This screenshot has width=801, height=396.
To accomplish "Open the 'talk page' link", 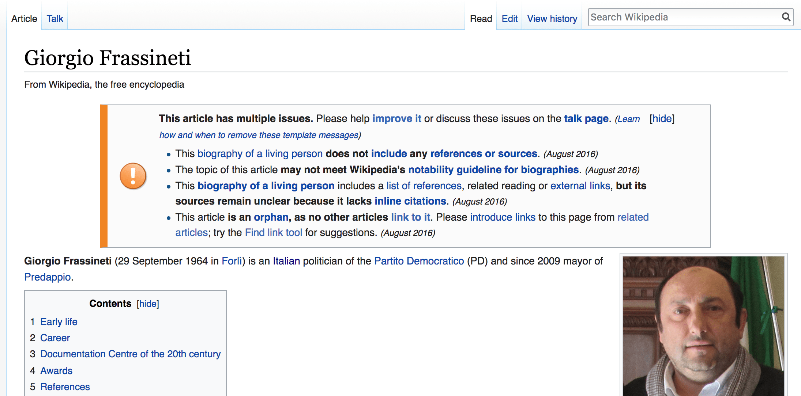I will click(x=586, y=119).
